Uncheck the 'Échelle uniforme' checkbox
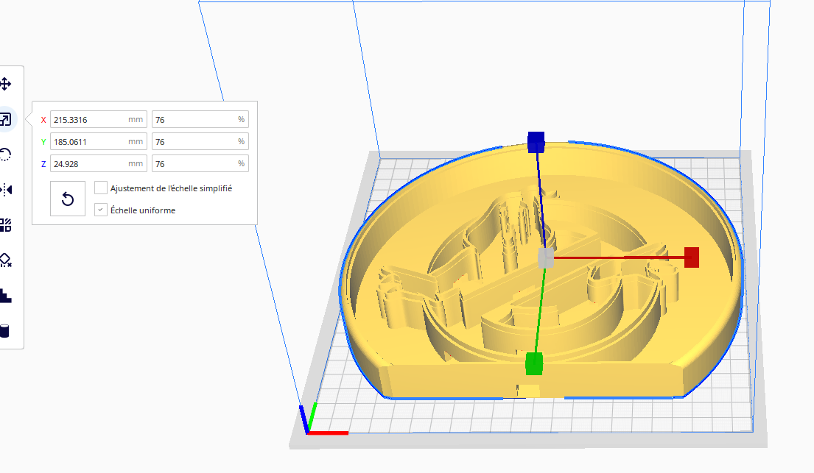Screen dimensions: 814x473 tap(102, 210)
